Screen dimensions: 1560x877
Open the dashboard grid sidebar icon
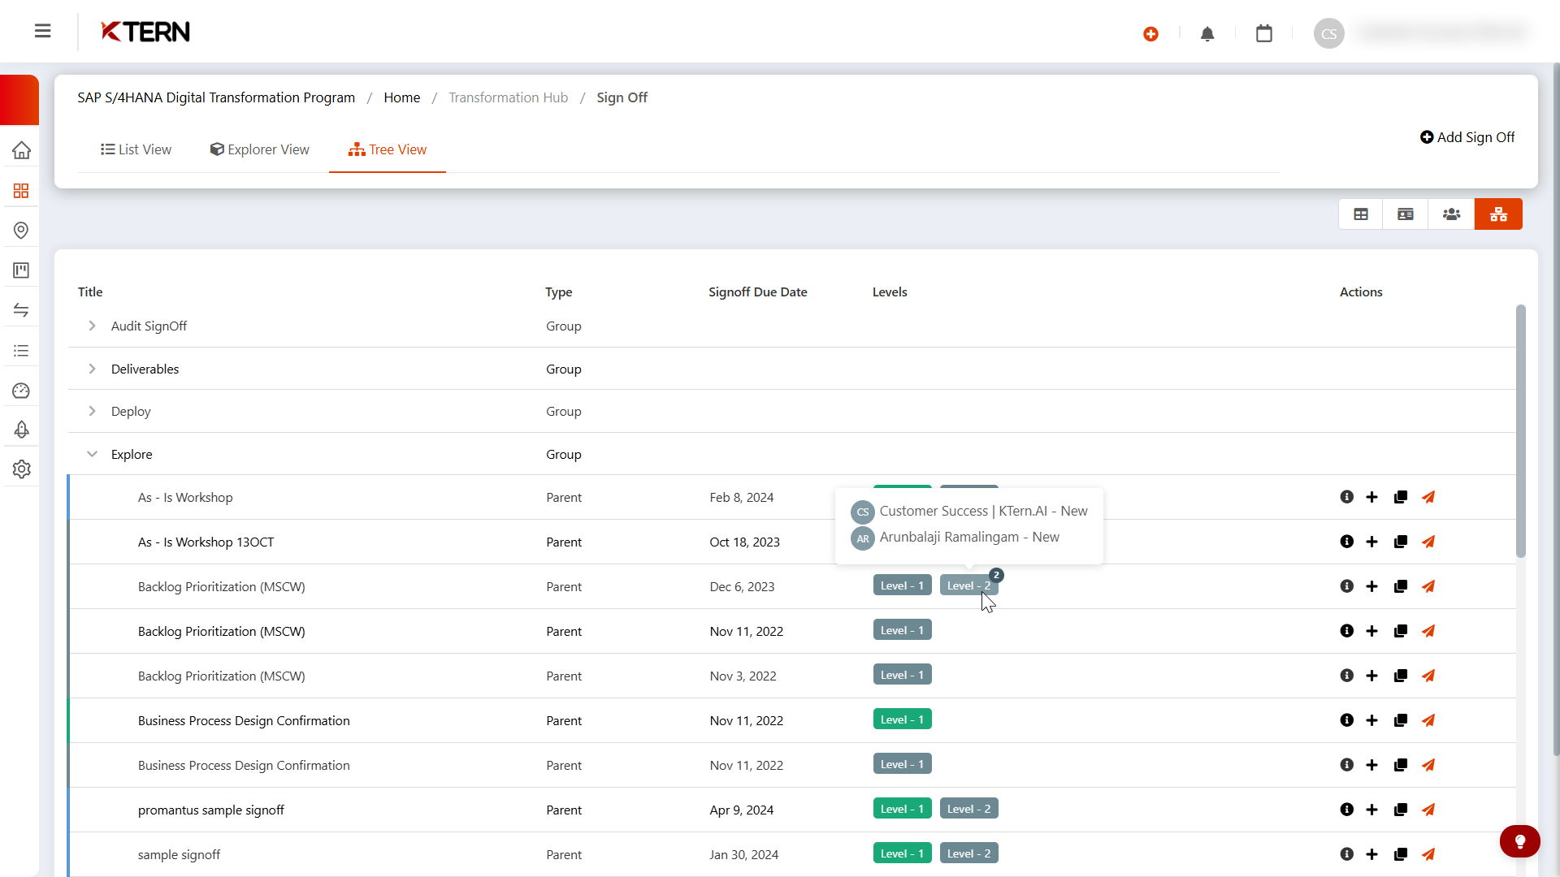pyautogui.click(x=22, y=191)
